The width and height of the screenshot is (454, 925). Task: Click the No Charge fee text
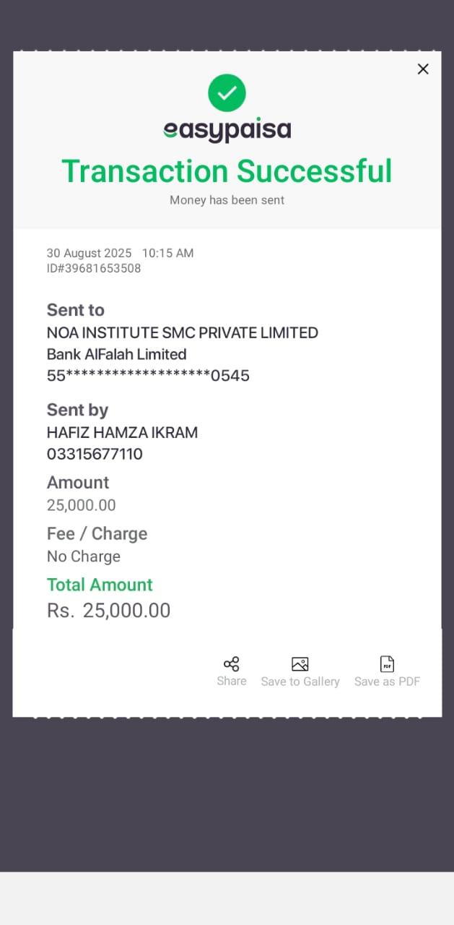coord(83,556)
